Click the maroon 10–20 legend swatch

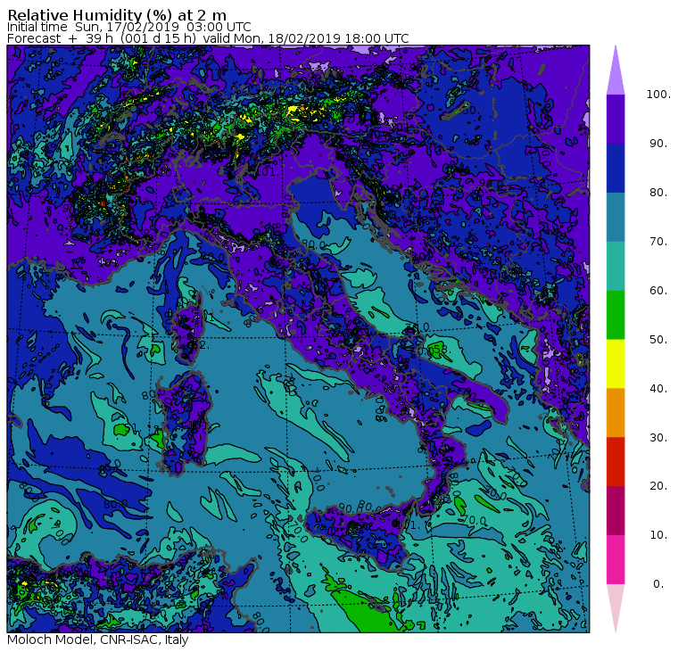(616, 510)
